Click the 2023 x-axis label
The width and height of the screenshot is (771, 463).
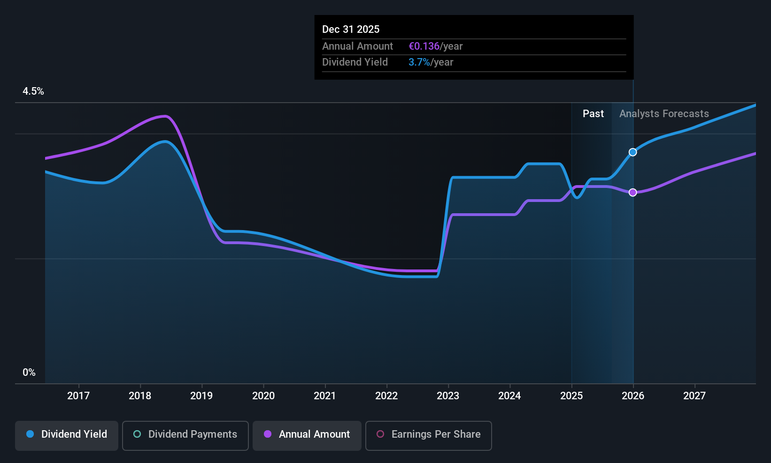[x=448, y=396]
